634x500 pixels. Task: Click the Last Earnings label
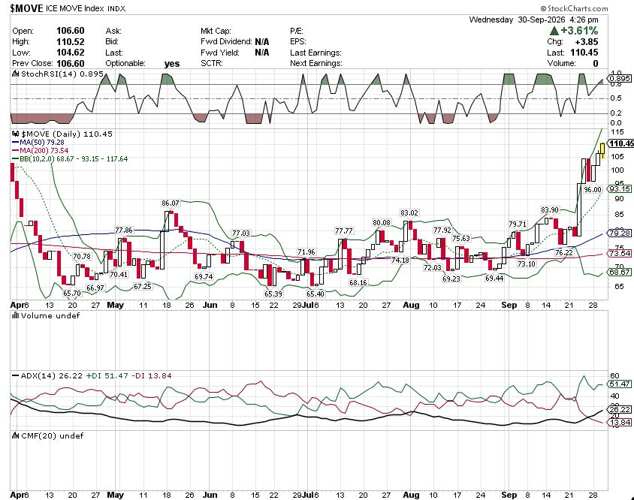pos(315,53)
